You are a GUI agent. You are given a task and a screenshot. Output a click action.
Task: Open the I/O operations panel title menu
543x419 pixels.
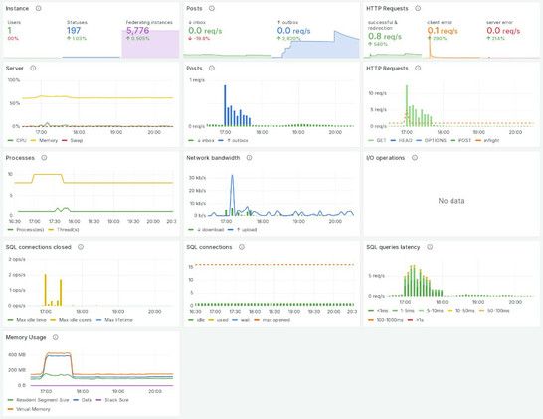[386, 158]
